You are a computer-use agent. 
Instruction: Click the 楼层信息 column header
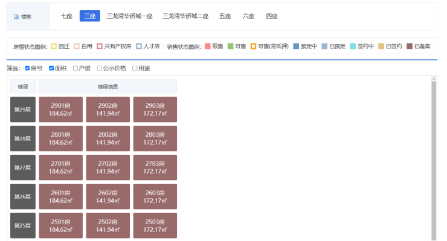click(x=108, y=86)
